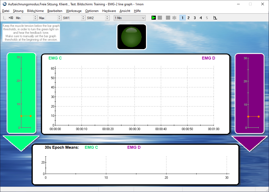
Task: Click the purple downward arrow below the right EMG bar
Action: point(250,143)
